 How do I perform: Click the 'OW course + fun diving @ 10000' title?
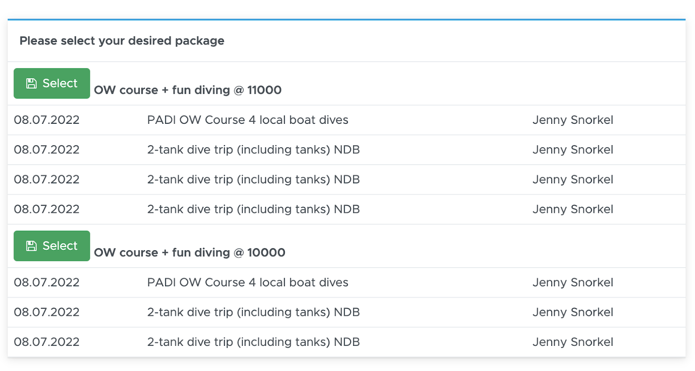[x=189, y=252]
